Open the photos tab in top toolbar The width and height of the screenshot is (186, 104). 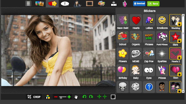click(x=40, y=4)
